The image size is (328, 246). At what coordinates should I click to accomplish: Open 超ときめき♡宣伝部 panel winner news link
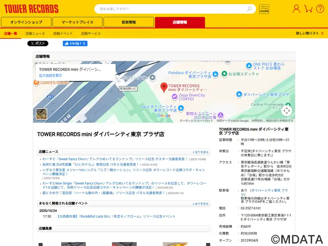[x=104, y=193]
